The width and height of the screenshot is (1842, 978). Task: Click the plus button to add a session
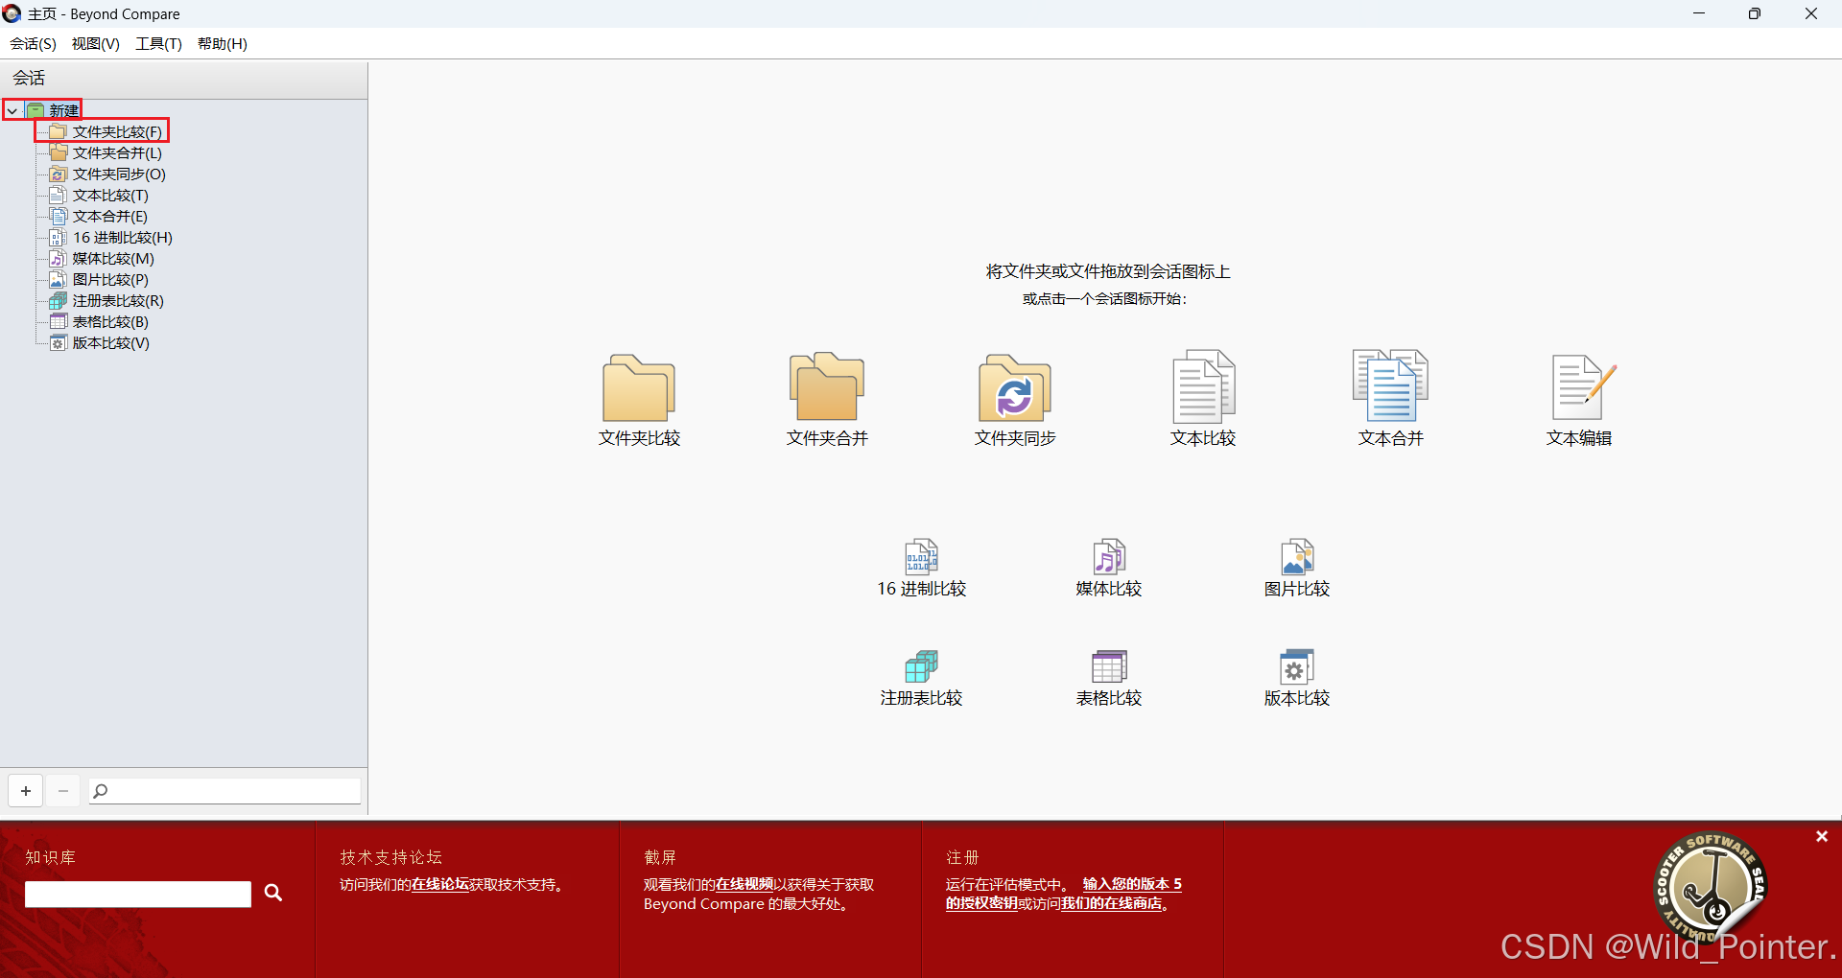pyautogui.click(x=26, y=791)
